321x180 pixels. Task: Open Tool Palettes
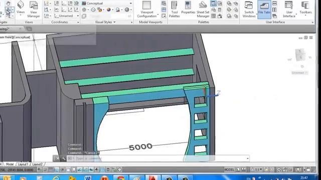point(174,9)
